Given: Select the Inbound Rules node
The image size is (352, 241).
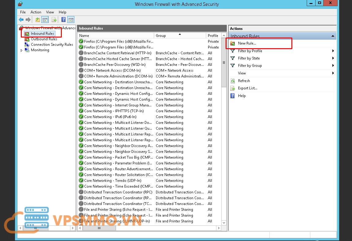Looking at the screenshot, I should [42, 34].
